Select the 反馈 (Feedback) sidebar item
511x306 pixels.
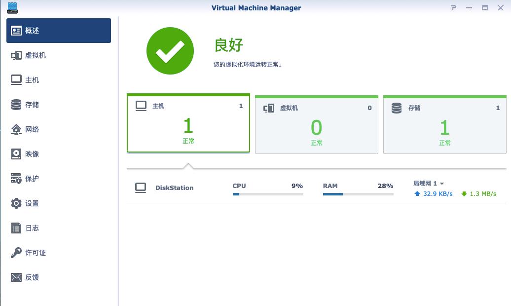click(31, 277)
